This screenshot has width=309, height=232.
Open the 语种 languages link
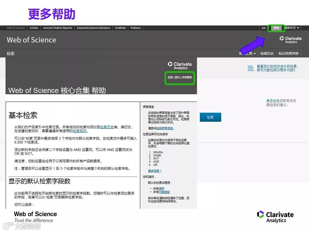pos(161,188)
